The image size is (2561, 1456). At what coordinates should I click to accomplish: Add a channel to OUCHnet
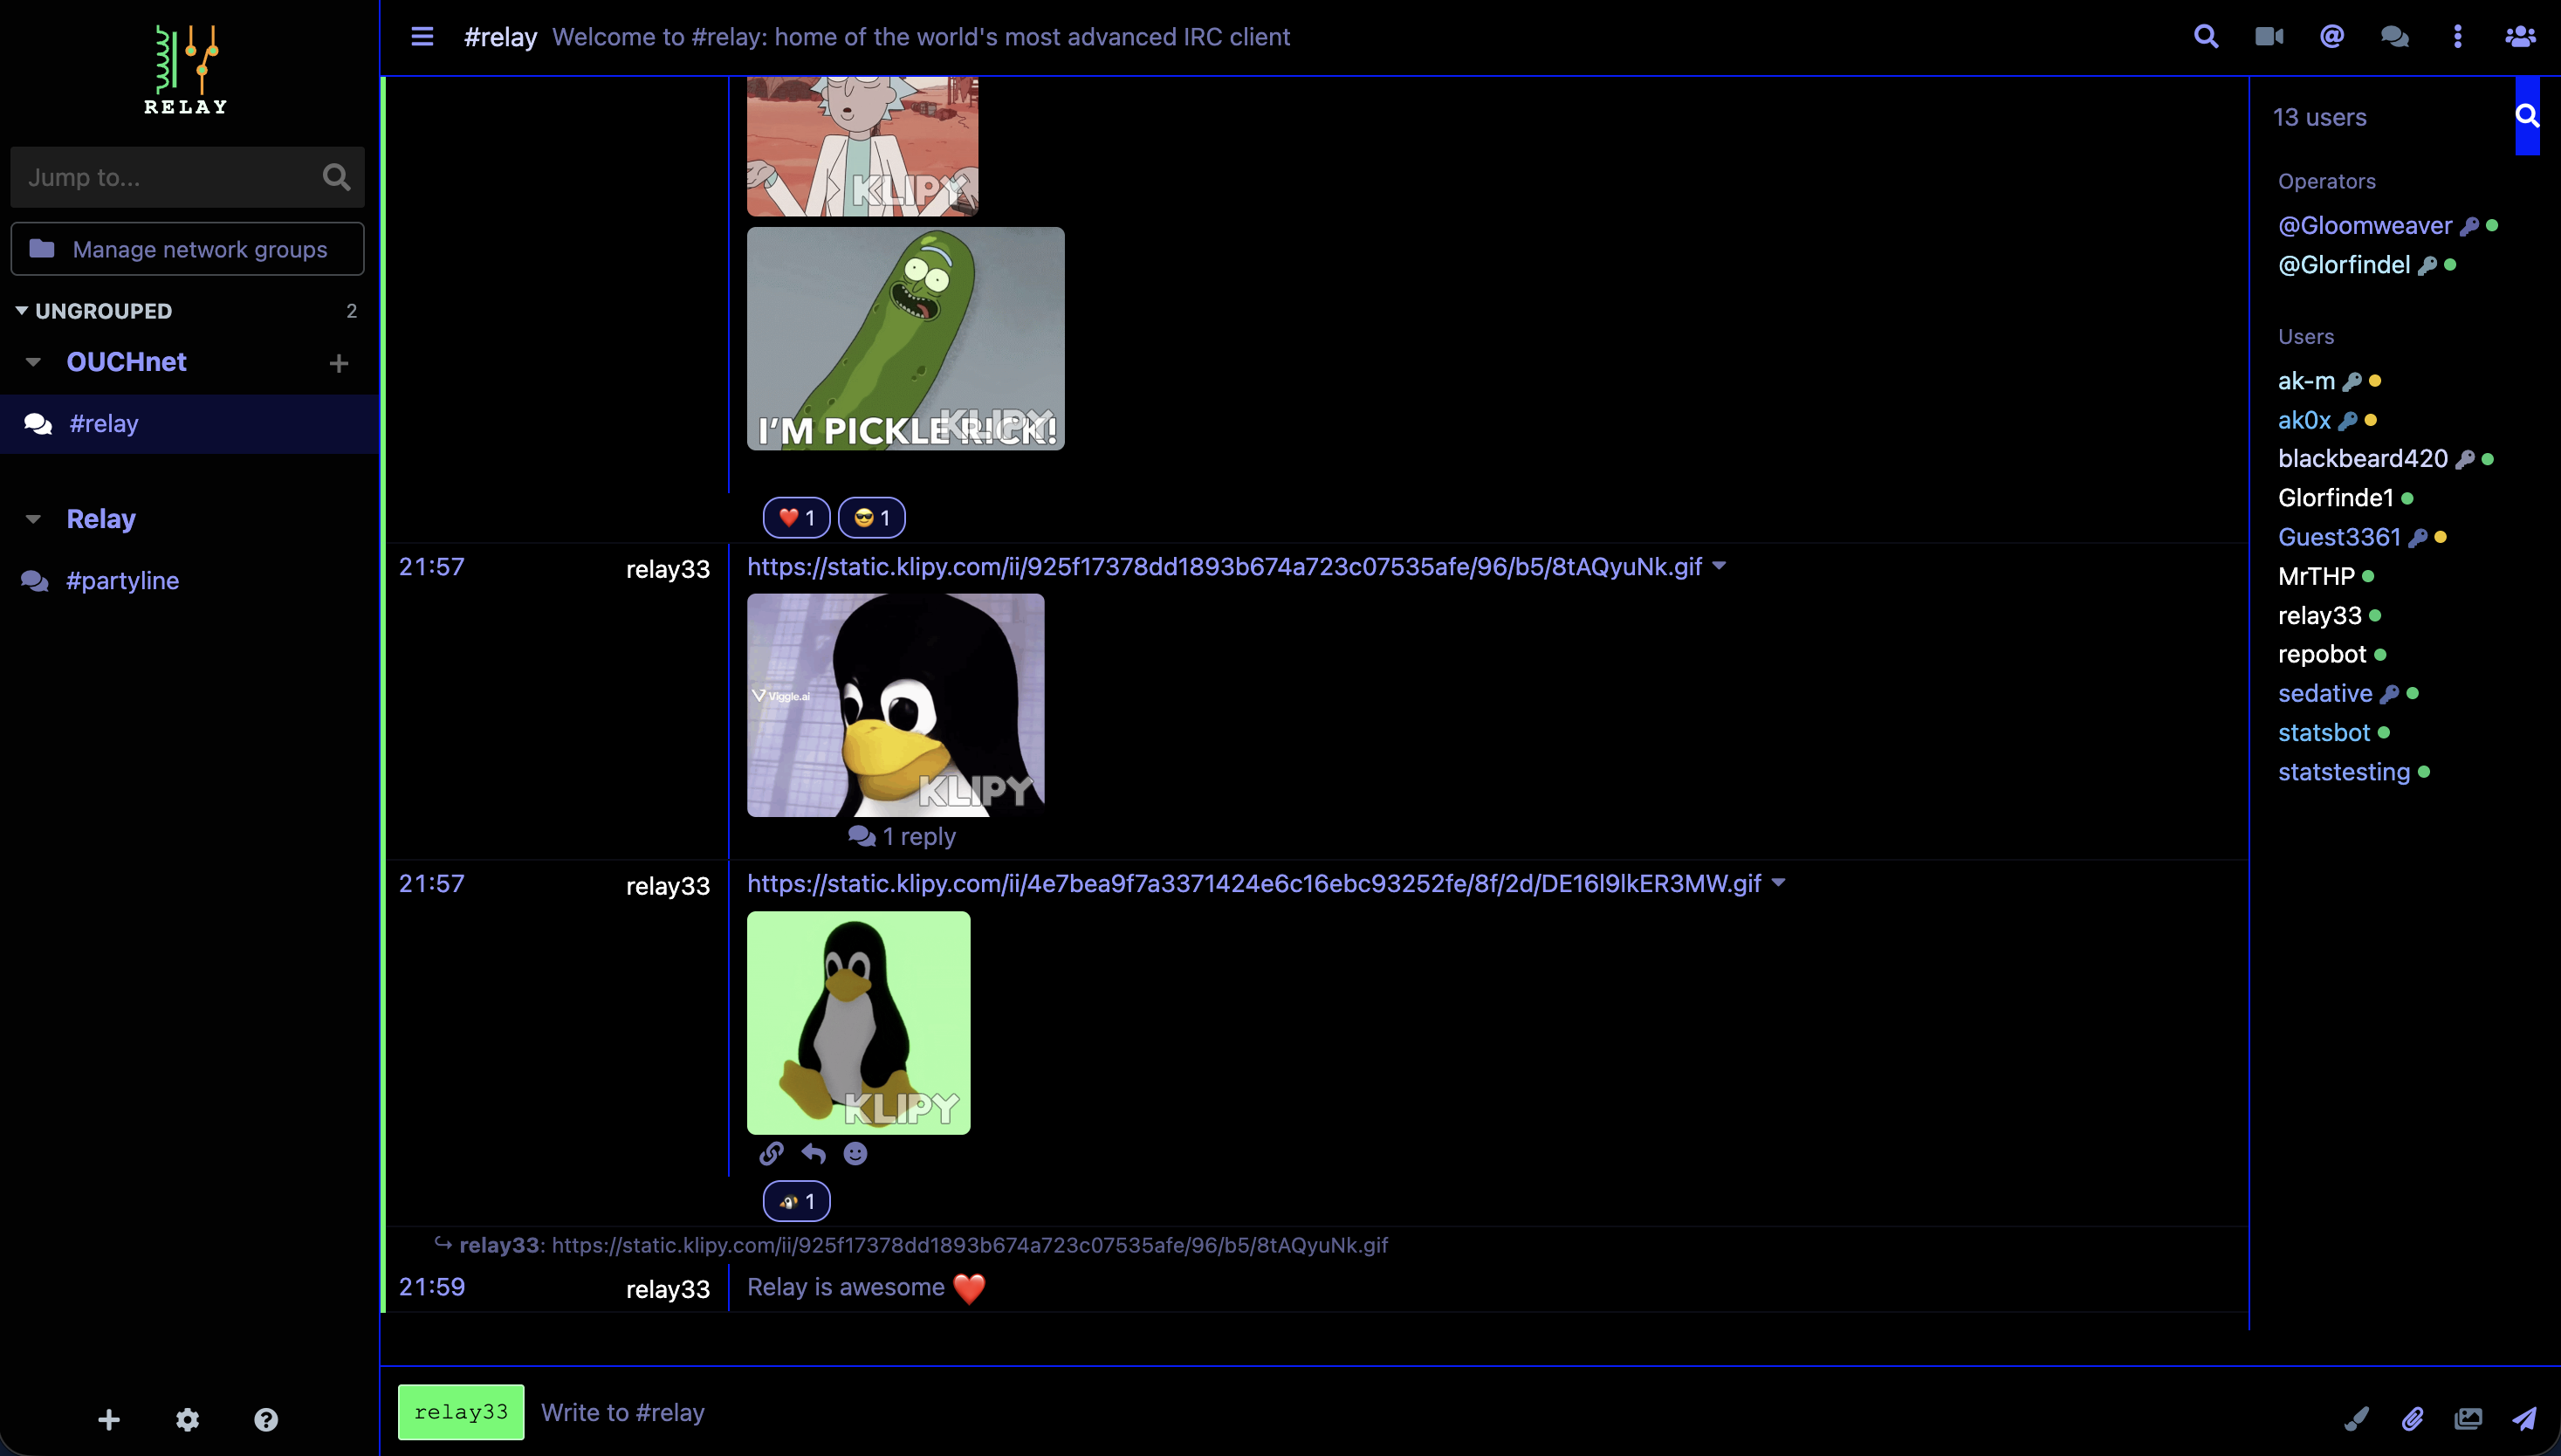pos(339,363)
